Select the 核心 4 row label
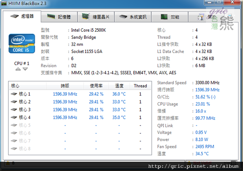Viewport: 243px width, 171px height. 25,117
